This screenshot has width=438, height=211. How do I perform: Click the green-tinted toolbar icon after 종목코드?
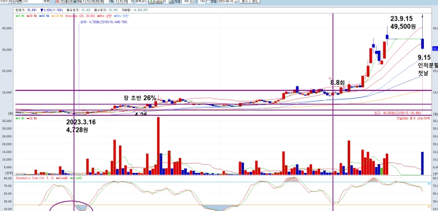click(x=151, y=1)
